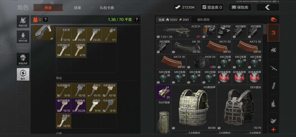This screenshot has height=137, width=296.
Task: Switch to the 健康 tab
Action: pyautogui.click(x=77, y=8)
